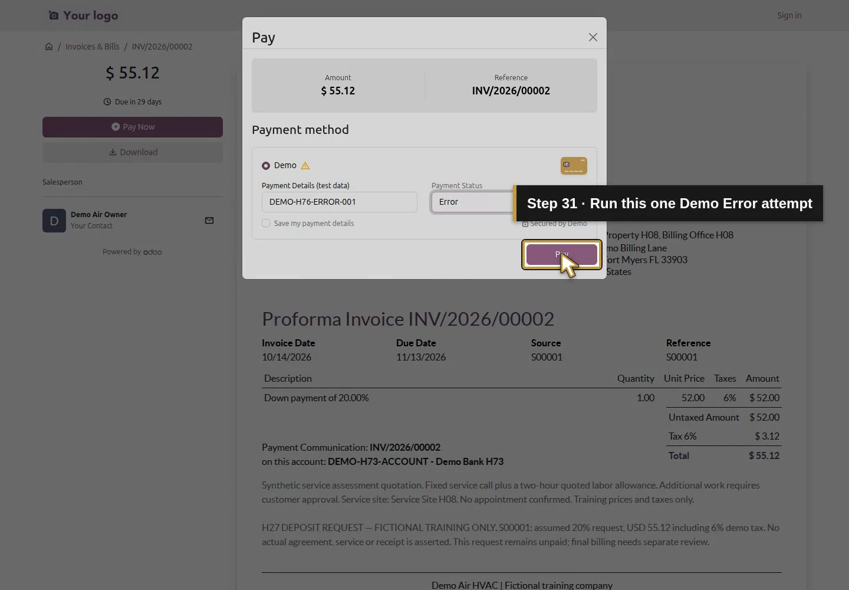Screen dimensions: 849x590
Task: Click the Proforma Invoice INV/2026/00002 heading
Action: tap(408, 319)
